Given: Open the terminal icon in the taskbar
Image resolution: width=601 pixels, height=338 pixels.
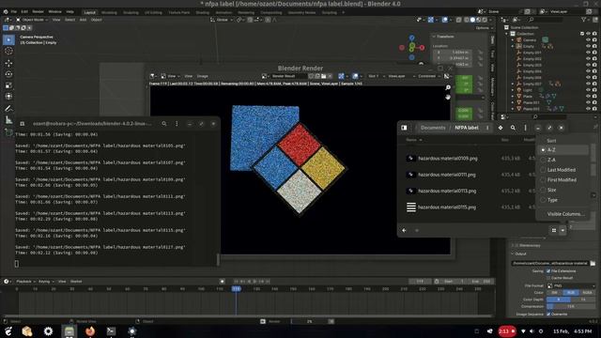Looking at the screenshot, I should [111, 331].
